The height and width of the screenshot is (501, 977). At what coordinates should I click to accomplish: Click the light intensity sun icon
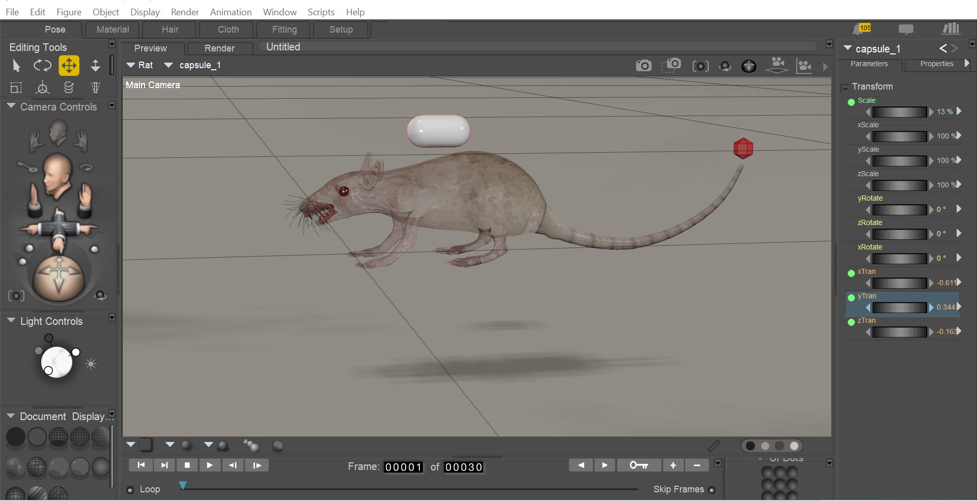[x=91, y=364]
